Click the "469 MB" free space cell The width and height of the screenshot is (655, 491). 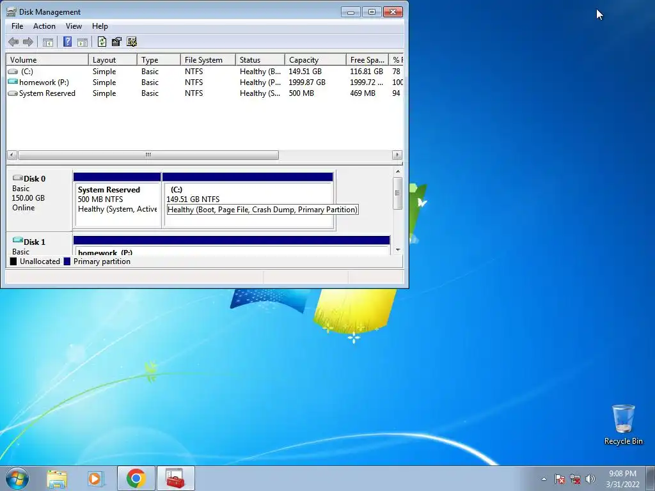click(363, 93)
